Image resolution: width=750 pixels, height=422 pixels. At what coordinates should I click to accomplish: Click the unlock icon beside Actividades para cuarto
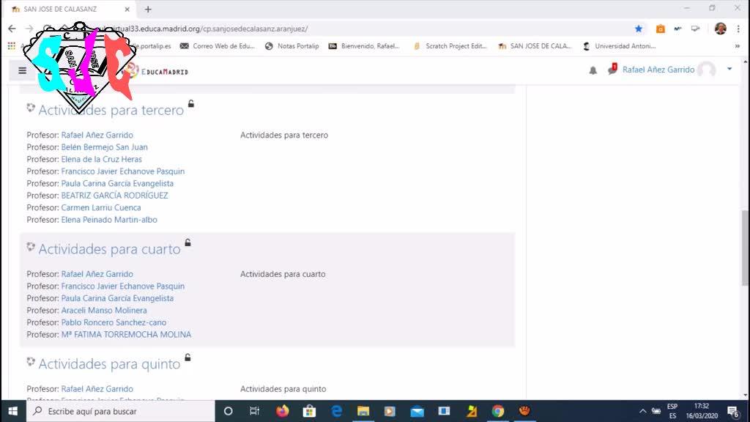point(188,243)
